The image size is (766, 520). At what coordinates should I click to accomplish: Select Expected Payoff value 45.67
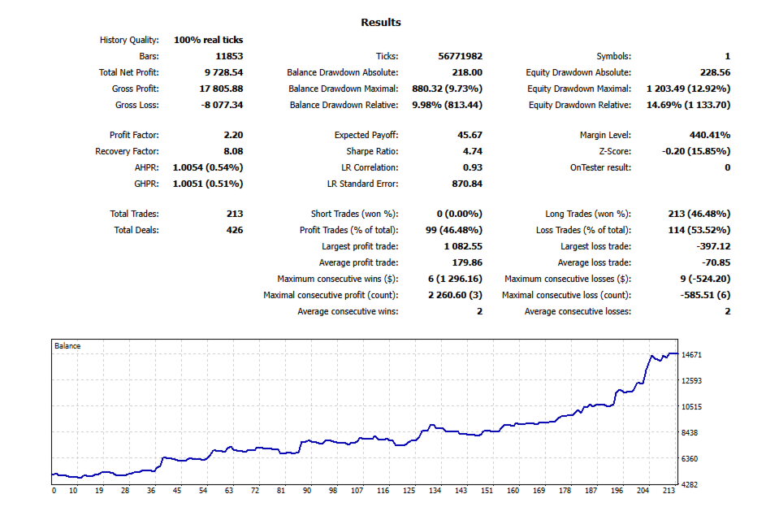(x=470, y=135)
